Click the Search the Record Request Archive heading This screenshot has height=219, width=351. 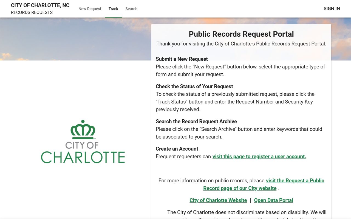click(x=196, y=122)
